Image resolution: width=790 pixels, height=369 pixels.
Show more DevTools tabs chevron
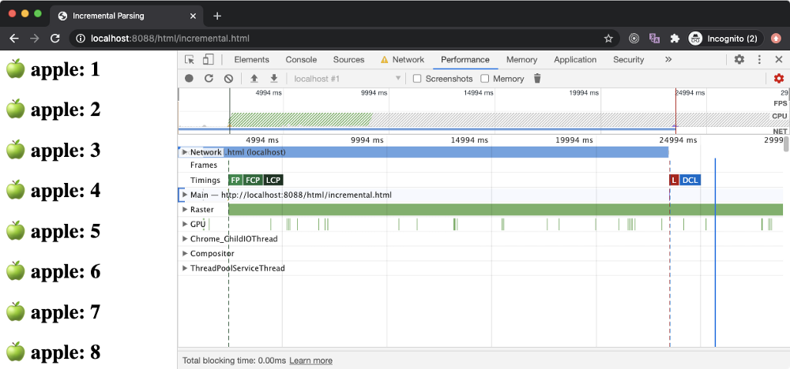point(668,59)
